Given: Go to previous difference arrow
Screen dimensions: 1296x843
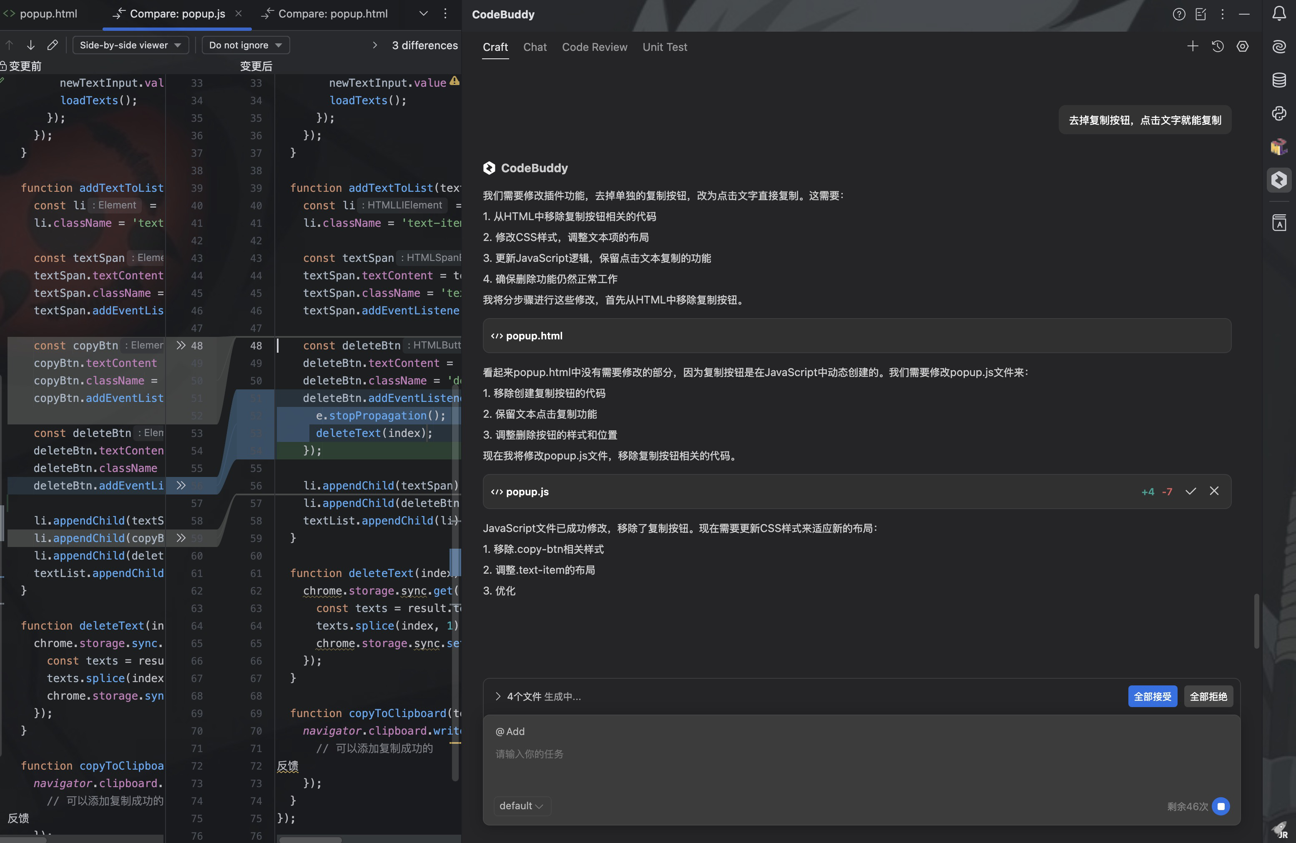Looking at the screenshot, I should [x=9, y=45].
